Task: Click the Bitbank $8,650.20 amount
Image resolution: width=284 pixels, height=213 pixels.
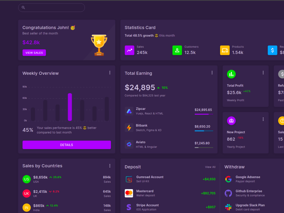Action: click(x=202, y=126)
